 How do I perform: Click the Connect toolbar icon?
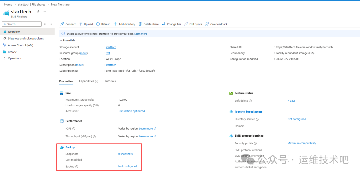click(x=62, y=24)
